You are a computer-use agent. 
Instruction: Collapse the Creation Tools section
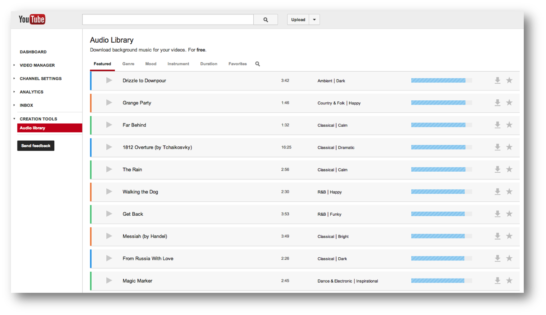click(14, 119)
